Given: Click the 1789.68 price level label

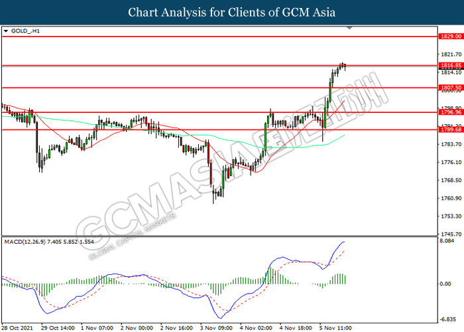Looking at the screenshot, I should point(451,130).
